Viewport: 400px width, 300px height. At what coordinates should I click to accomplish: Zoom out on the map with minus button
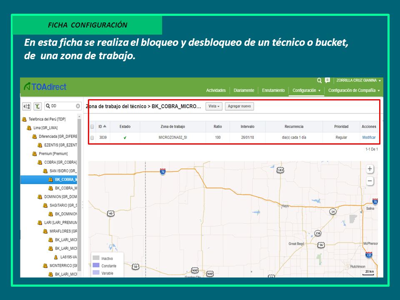(x=370, y=181)
